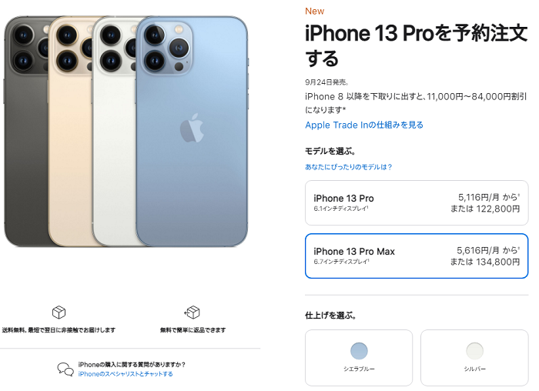Click the Sierra Blue color swatch circle

pyautogui.click(x=359, y=351)
